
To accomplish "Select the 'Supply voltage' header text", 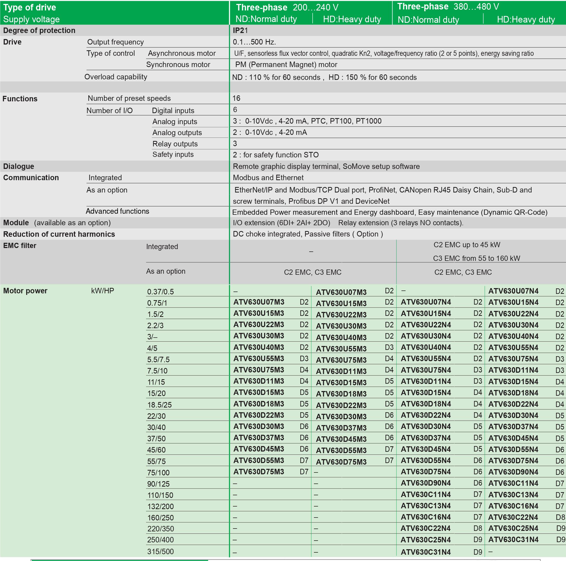I will 31,19.
